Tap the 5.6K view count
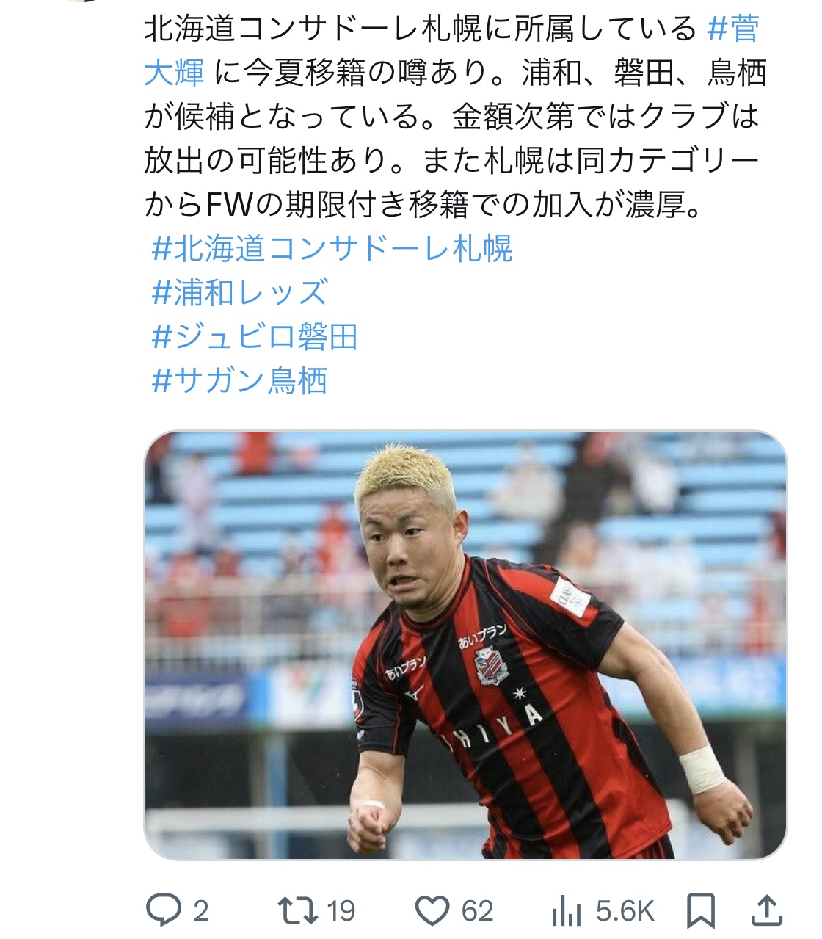Image resolution: width=822 pixels, height=939 pixels. (x=625, y=912)
